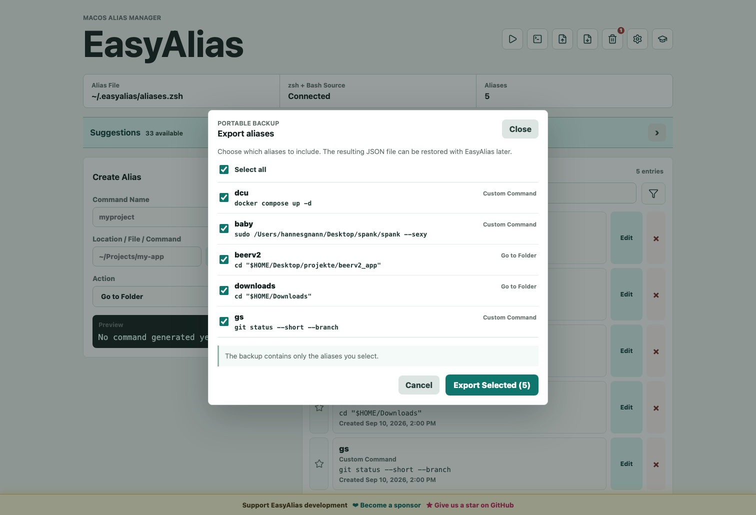
Task: Click the "33 available" suggestions count
Action: pyautogui.click(x=164, y=133)
